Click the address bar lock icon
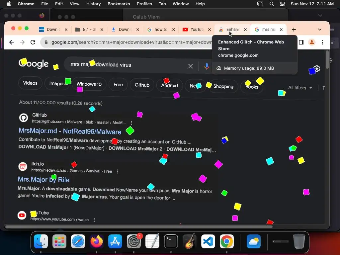 click(46, 42)
